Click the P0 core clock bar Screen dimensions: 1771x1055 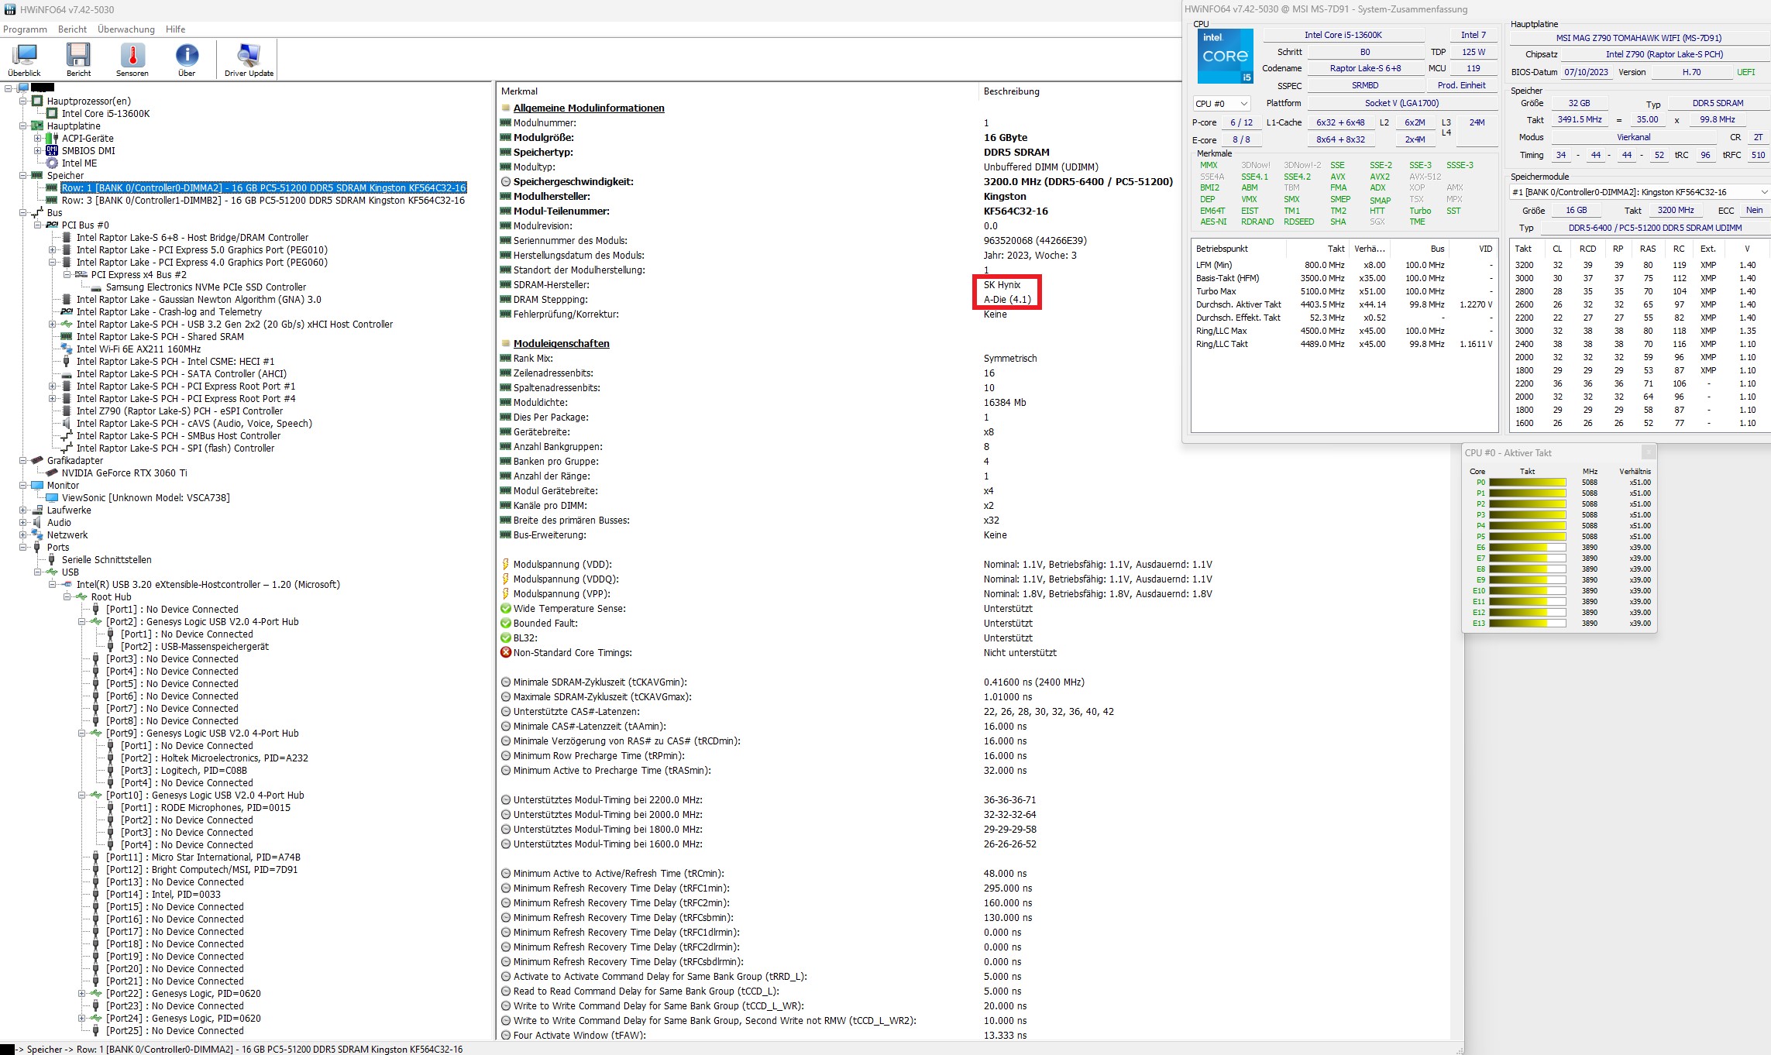click(1527, 482)
